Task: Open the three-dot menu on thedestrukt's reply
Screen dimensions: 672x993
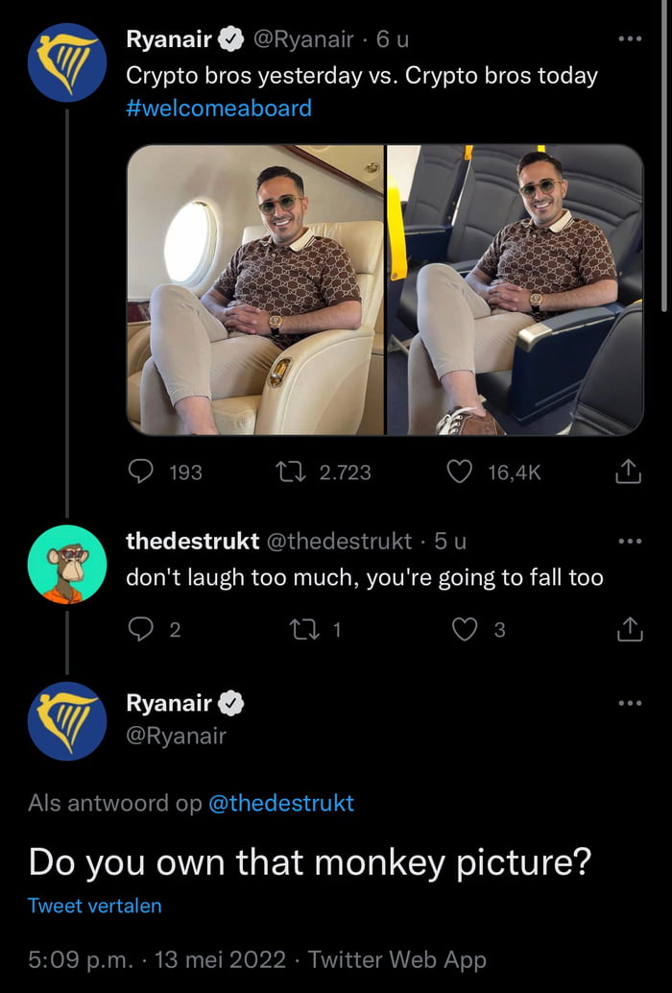Action: pos(631,539)
